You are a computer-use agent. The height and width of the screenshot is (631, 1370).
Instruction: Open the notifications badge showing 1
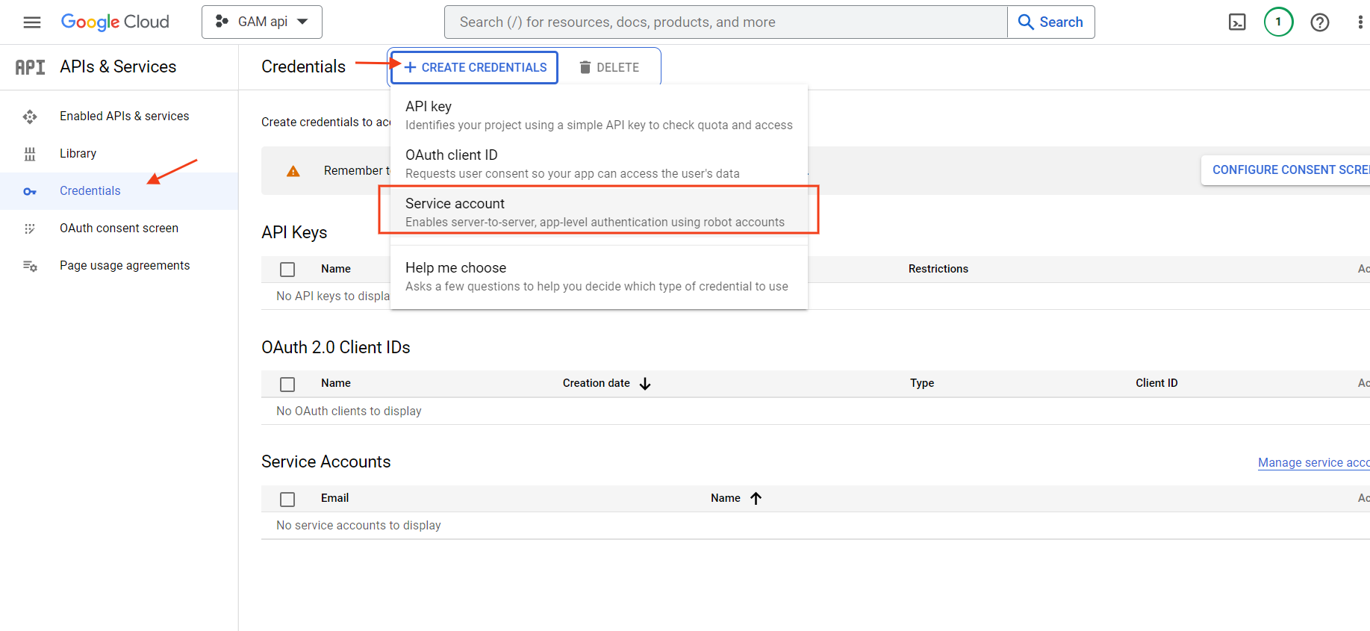pyautogui.click(x=1279, y=22)
